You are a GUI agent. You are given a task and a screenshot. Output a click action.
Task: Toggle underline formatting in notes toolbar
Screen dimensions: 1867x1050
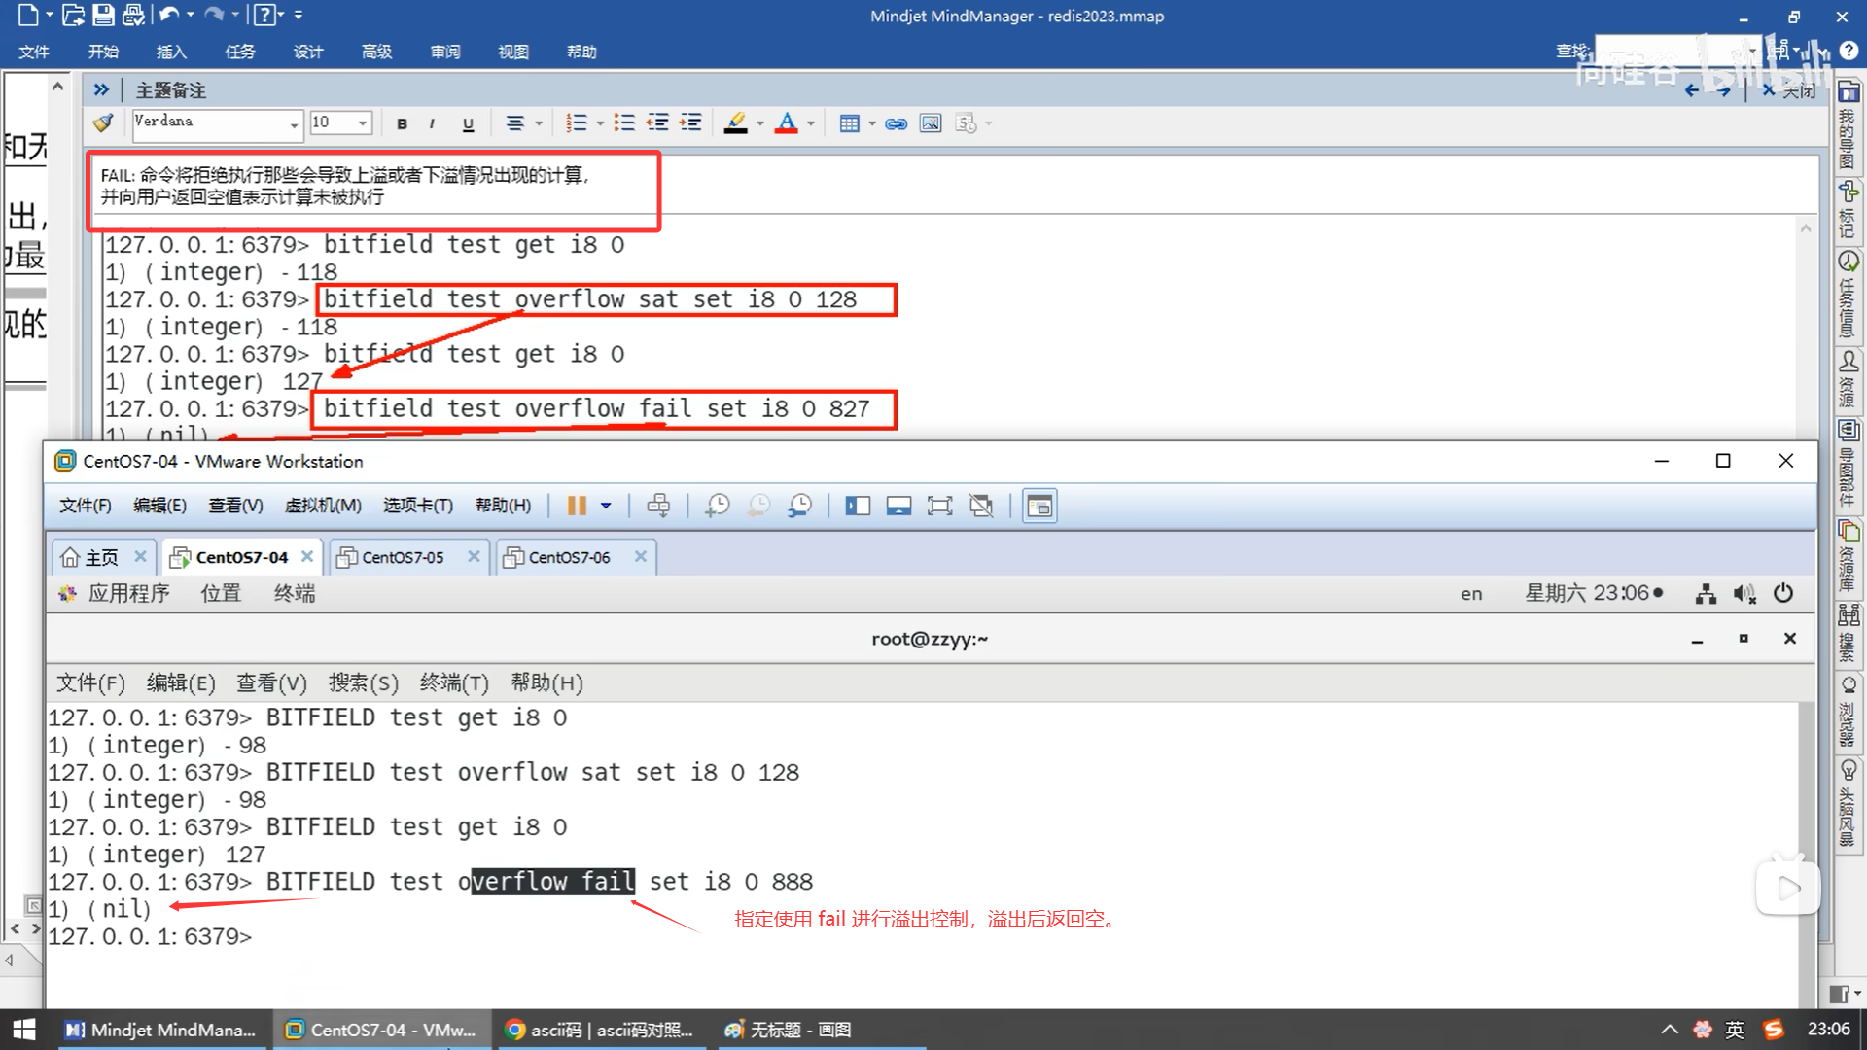(x=468, y=123)
